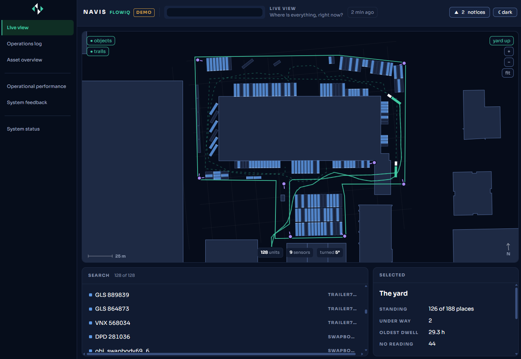Screen dimensions: 521x359
Task: Toggle the trails layer on the map
Action: (x=98, y=51)
